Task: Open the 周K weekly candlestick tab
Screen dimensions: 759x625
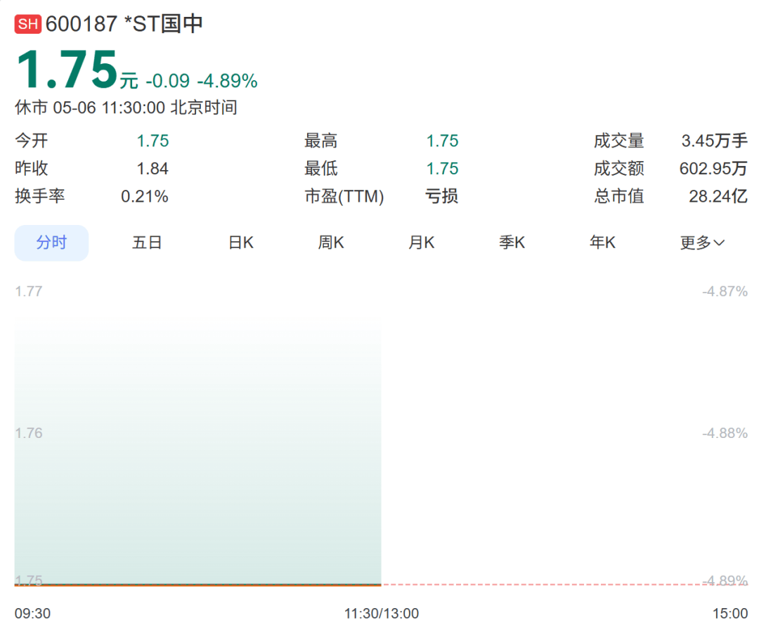Action: pos(331,243)
